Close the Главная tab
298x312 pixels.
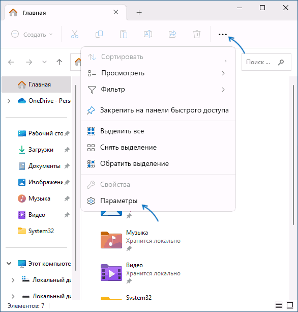click(x=116, y=12)
